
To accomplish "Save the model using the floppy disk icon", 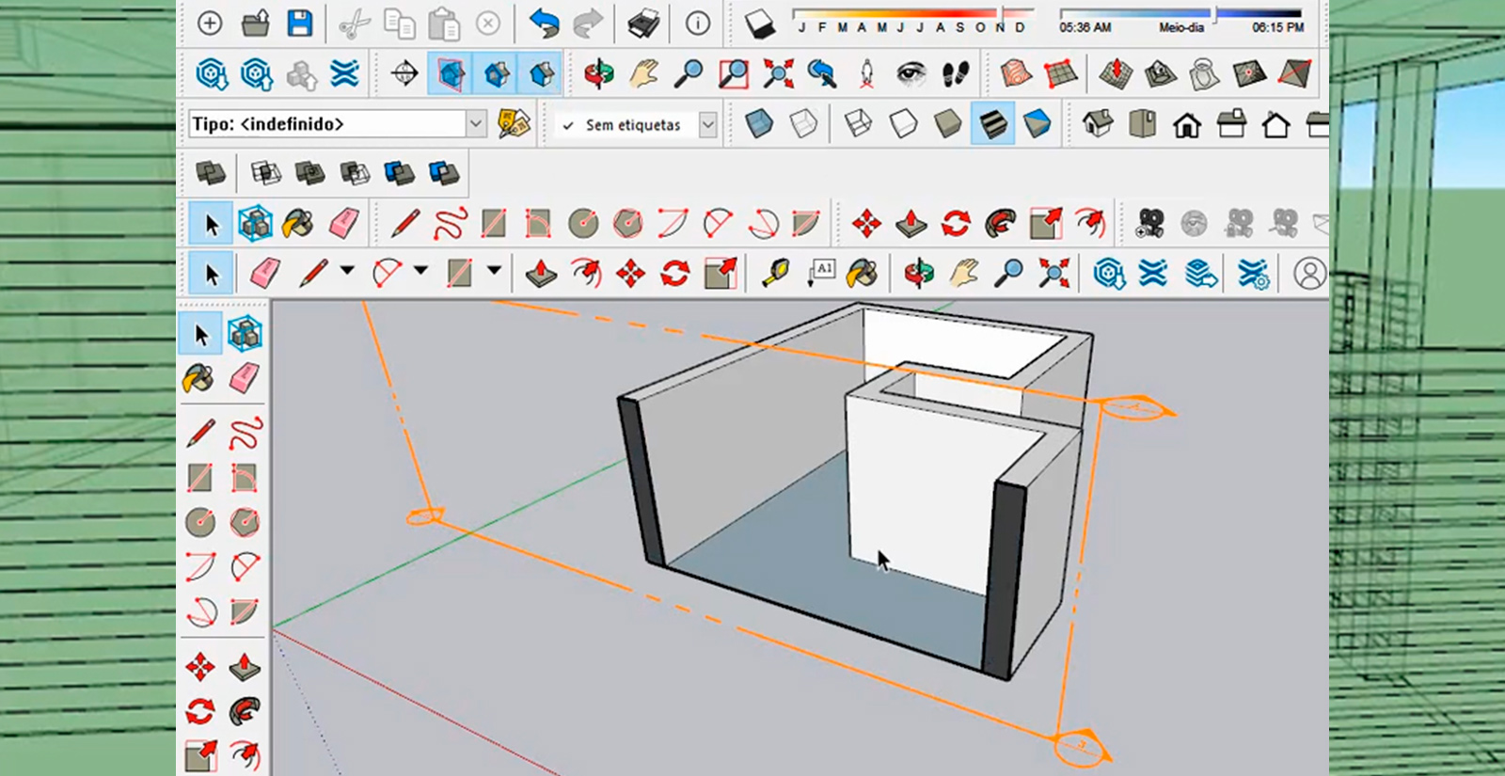I will (x=300, y=24).
